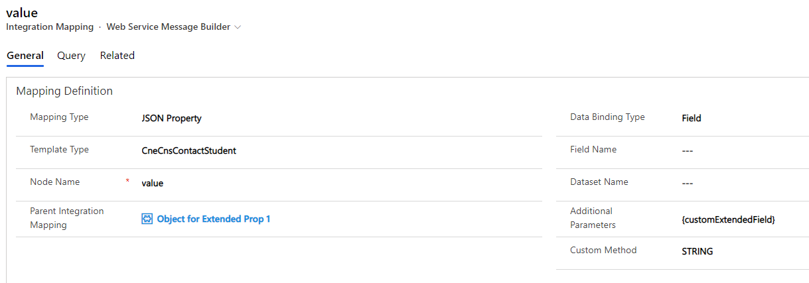Image resolution: width=809 pixels, height=283 pixels.
Task: Click the Custom Method field label
Action: click(x=603, y=250)
